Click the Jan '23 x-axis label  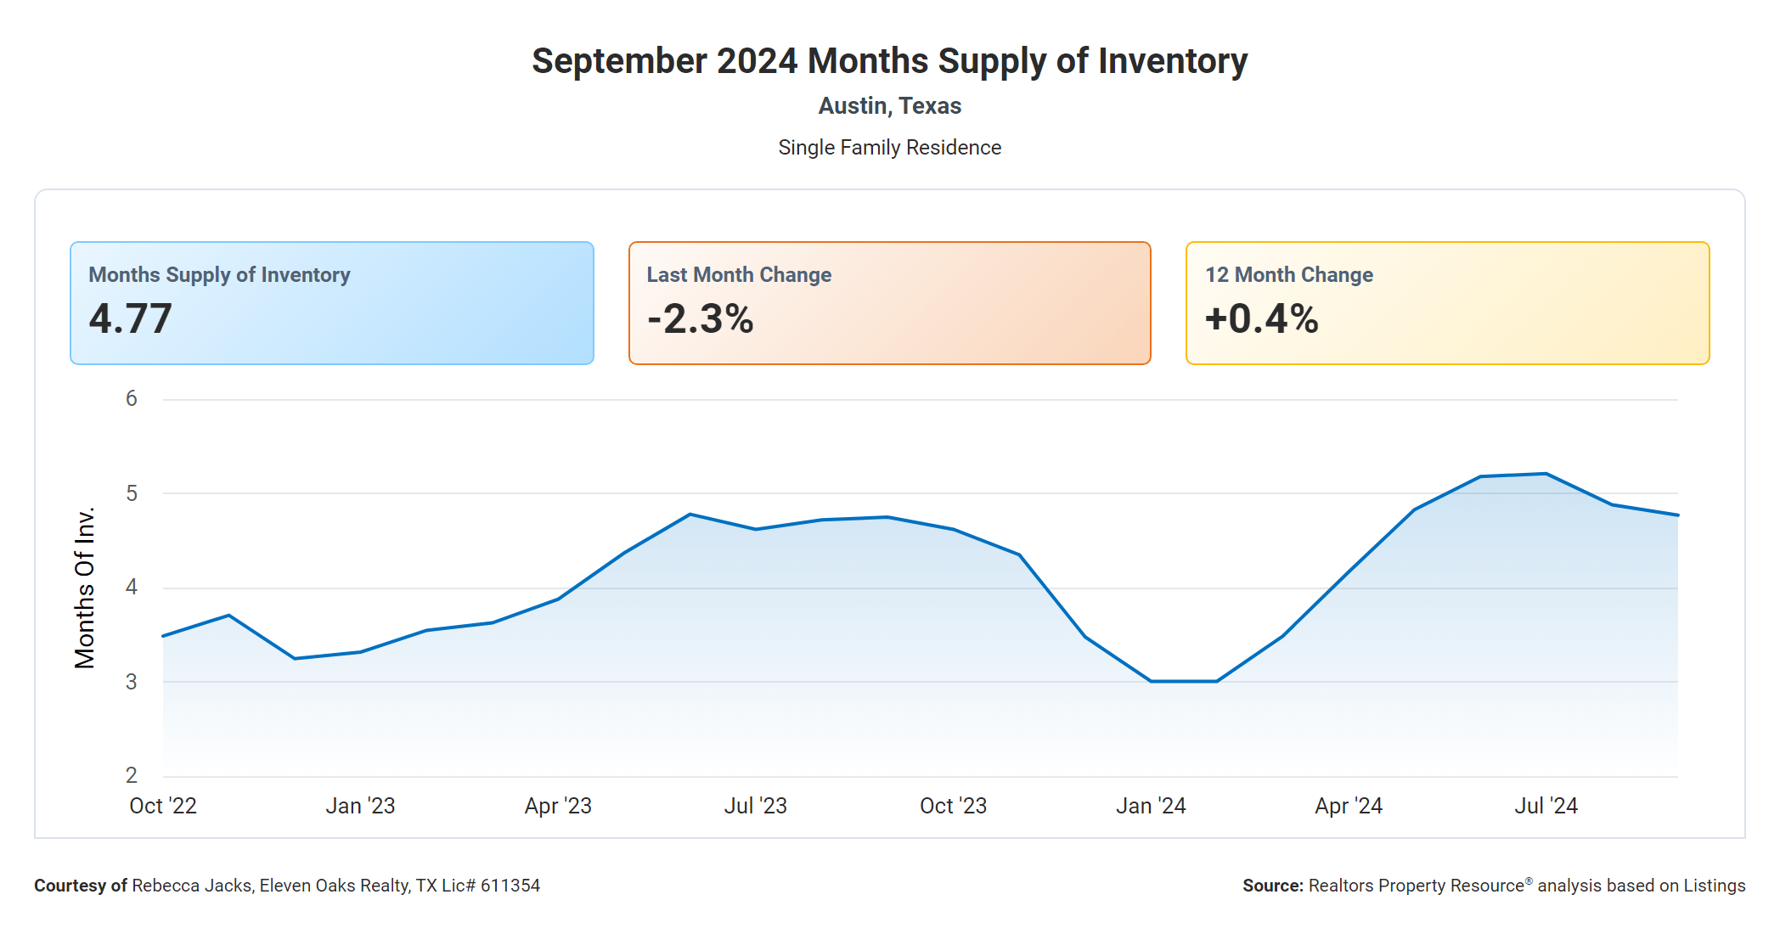click(360, 806)
